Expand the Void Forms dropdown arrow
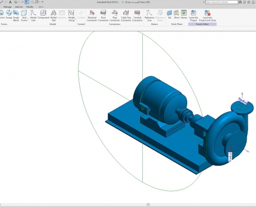The image size is (256, 207). 28,19
